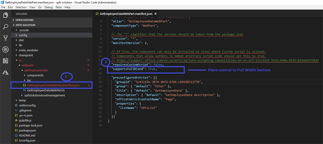This screenshot has height=144, width=323.
Task: Click the support.office.com URL in the comment
Action: (217, 60)
